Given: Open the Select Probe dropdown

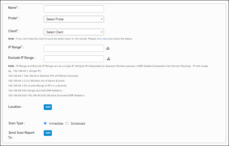Looking at the screenshot, I should tap(74, 19).
